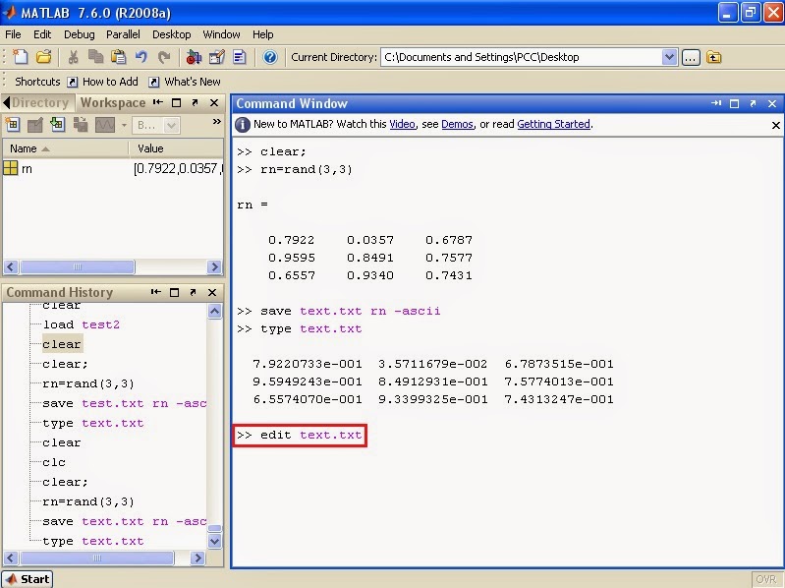Sort Workspace by Name column header
This screenshot has height=588, width=785.
pyautogui.click(x=66, y=148)
